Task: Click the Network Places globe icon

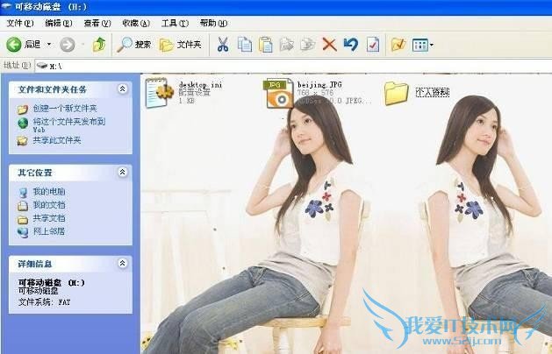Action: pos(23,233)
